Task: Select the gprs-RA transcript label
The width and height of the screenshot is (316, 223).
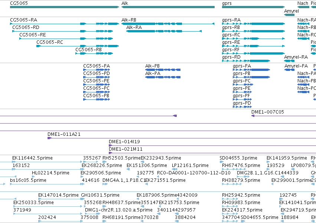Action: pyautogui.click(x=231, y=20)
